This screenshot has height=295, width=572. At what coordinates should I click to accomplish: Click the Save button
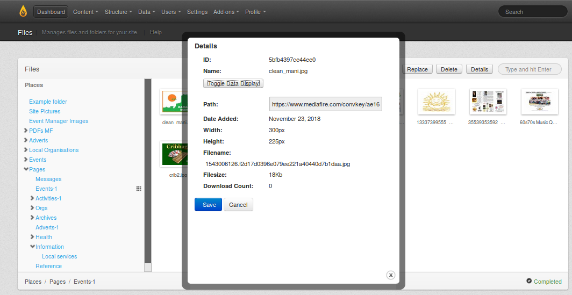coord(208,205)
